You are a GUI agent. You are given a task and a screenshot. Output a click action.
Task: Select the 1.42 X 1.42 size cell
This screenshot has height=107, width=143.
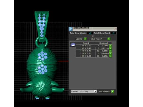point(86,48)
